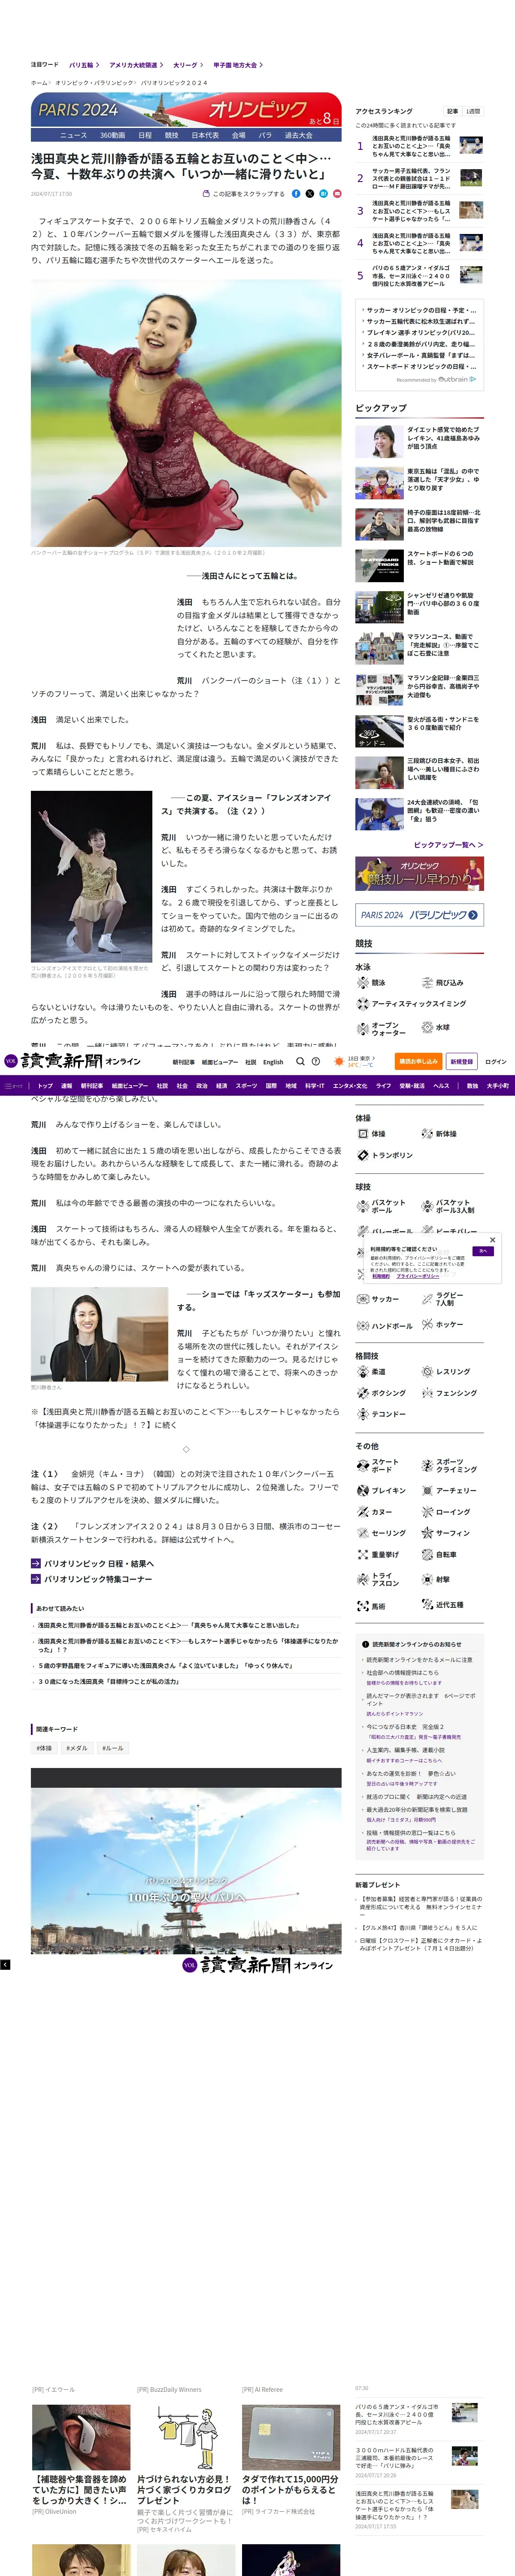Open the トランポリン sport icon
Viewport: 515px width, 2576px height.
363,1155
